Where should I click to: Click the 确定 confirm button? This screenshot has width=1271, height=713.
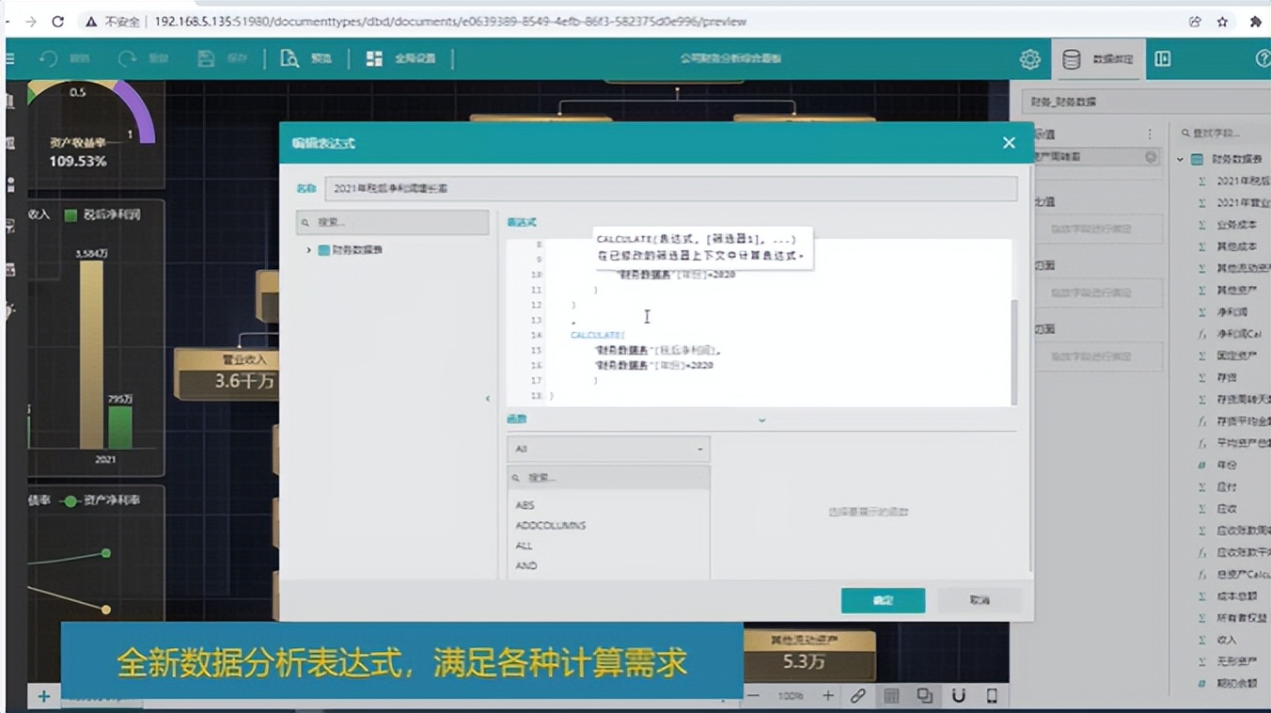pos(882,599)
